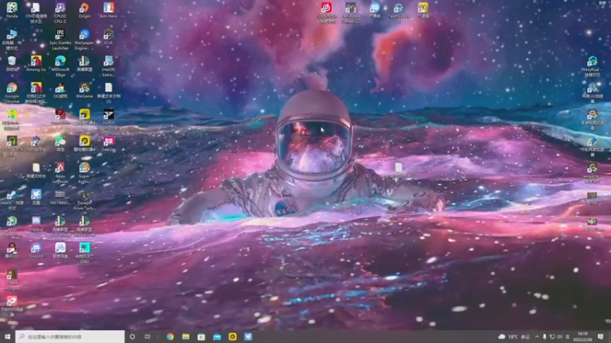
Task: Select the Baidu Netdisk (百度网盘) icon
Action: pyautogui.click(x=60, y=250)
